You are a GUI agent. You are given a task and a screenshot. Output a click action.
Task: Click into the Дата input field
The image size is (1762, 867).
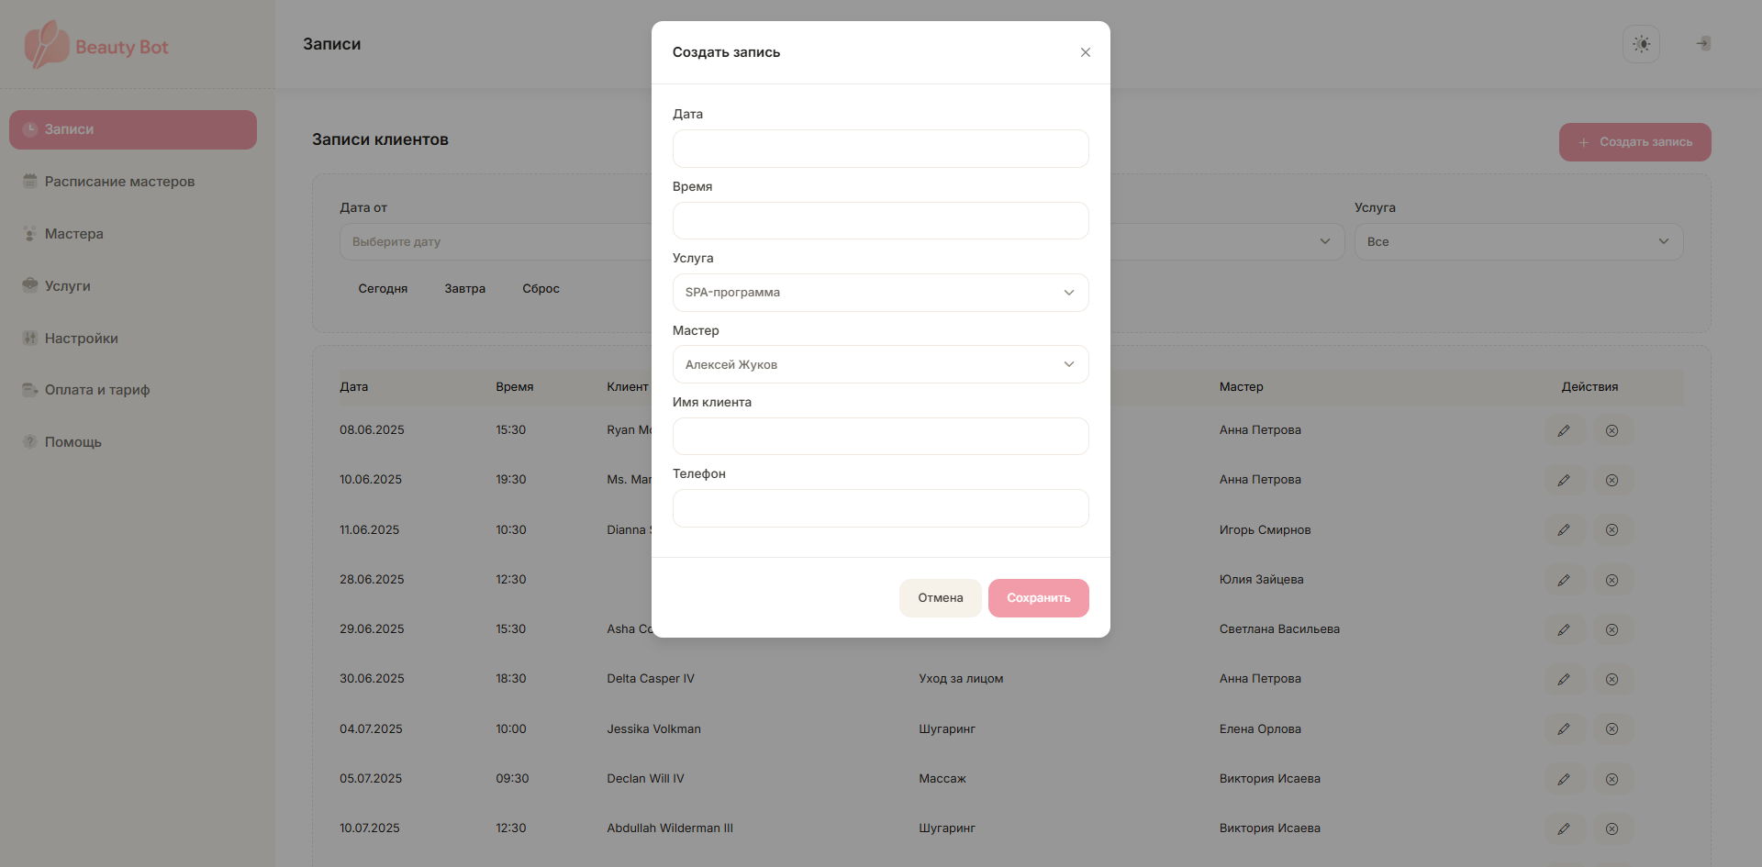point(880,149)
